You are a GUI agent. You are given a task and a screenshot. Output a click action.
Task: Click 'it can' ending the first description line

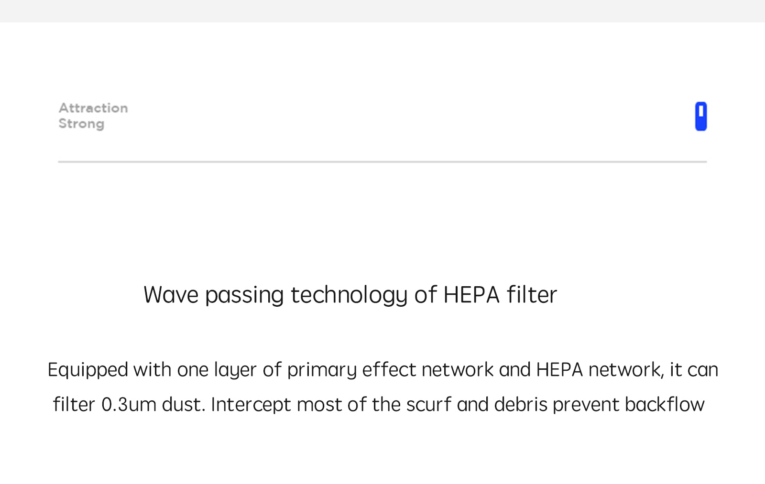694,370
